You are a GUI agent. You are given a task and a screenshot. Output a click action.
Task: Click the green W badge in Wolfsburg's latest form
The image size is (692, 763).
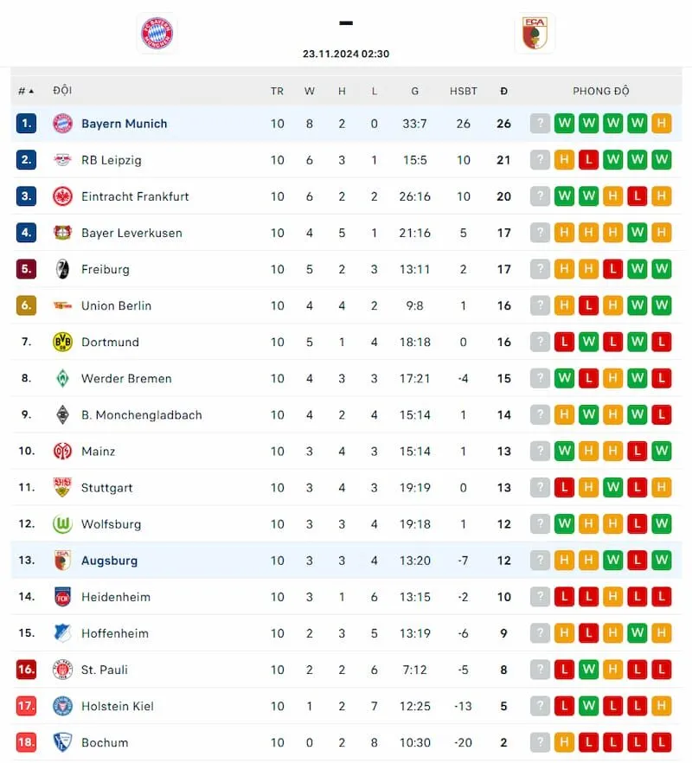pos(662,523)
